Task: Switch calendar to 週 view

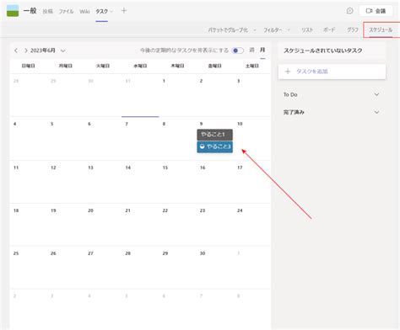Action: coord(251,50)
